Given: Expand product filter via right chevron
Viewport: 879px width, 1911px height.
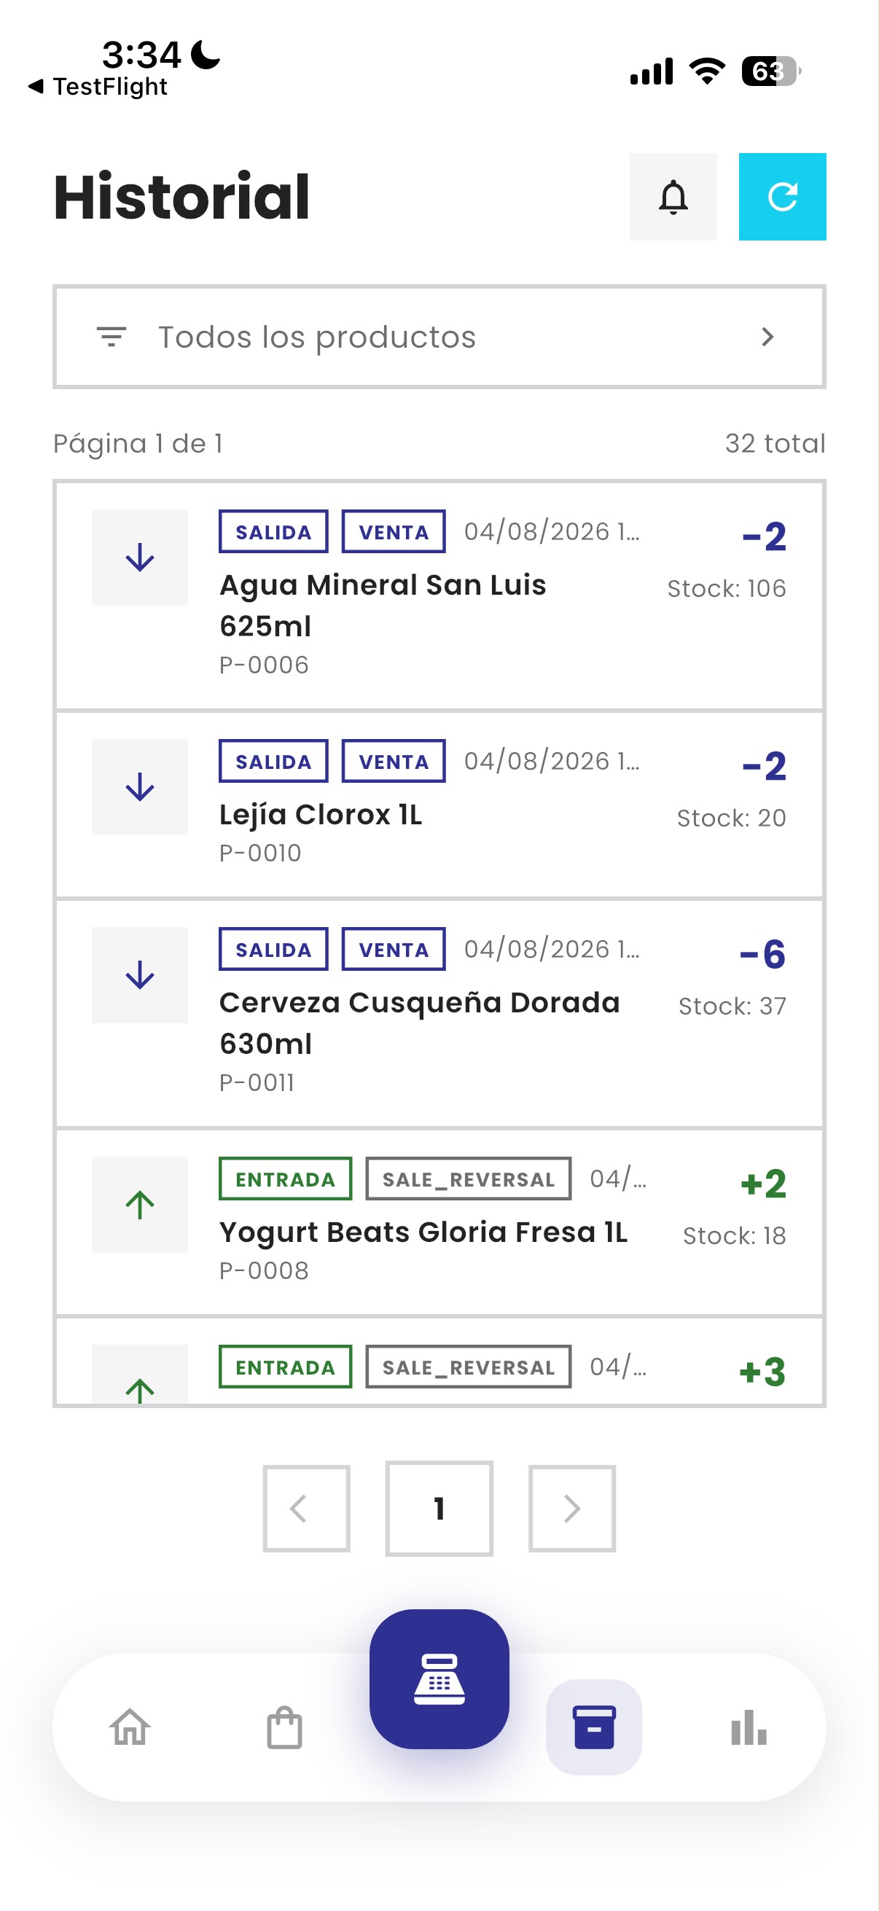Looking at the screenshot, I should 767,337.
